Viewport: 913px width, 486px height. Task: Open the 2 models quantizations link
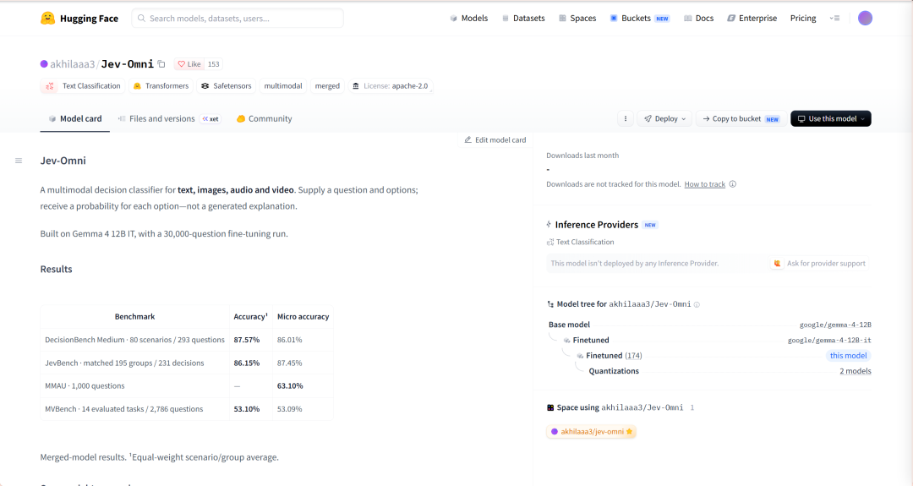pyautogui.click(x=856, y=371)
